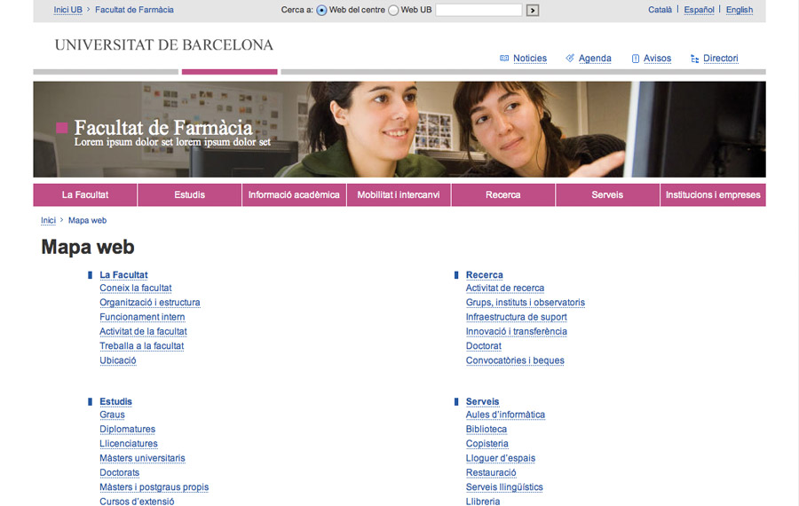Open Copisteria link

click(x=487, y=443)
